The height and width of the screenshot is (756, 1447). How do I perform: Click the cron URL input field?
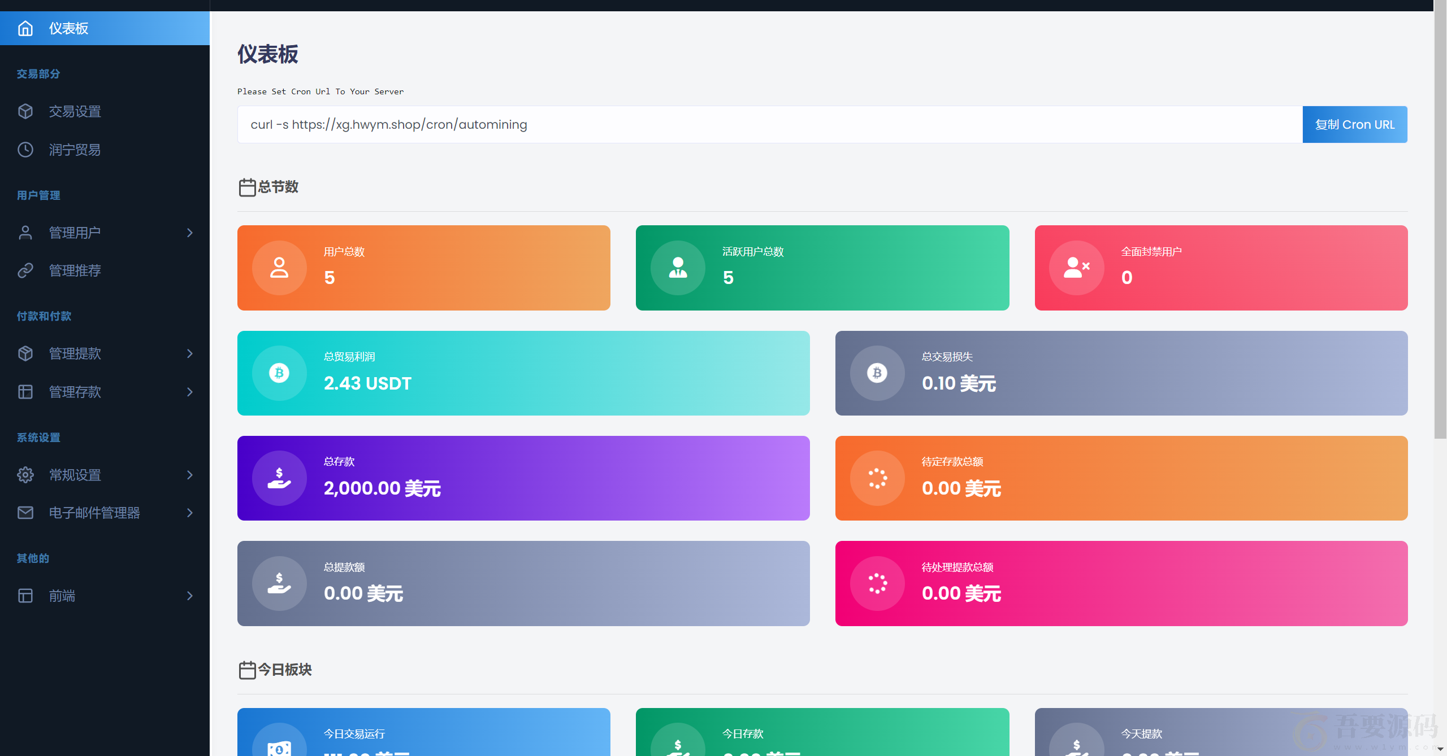[x=770, y=125]
